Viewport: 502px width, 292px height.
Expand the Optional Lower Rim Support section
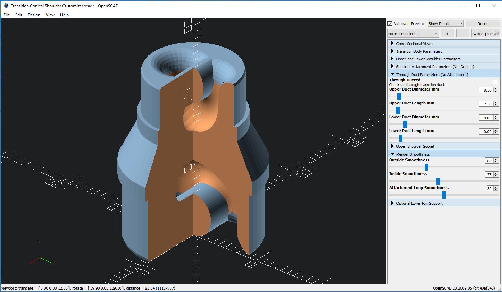point(444,203)
